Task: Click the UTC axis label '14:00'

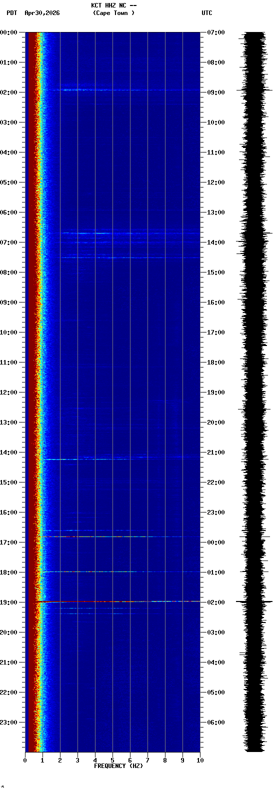Action: 216,242
